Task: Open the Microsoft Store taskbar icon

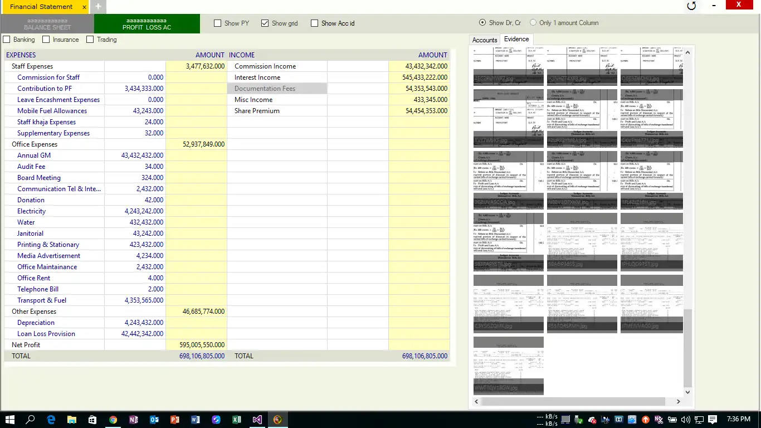Action: point(92,420)
